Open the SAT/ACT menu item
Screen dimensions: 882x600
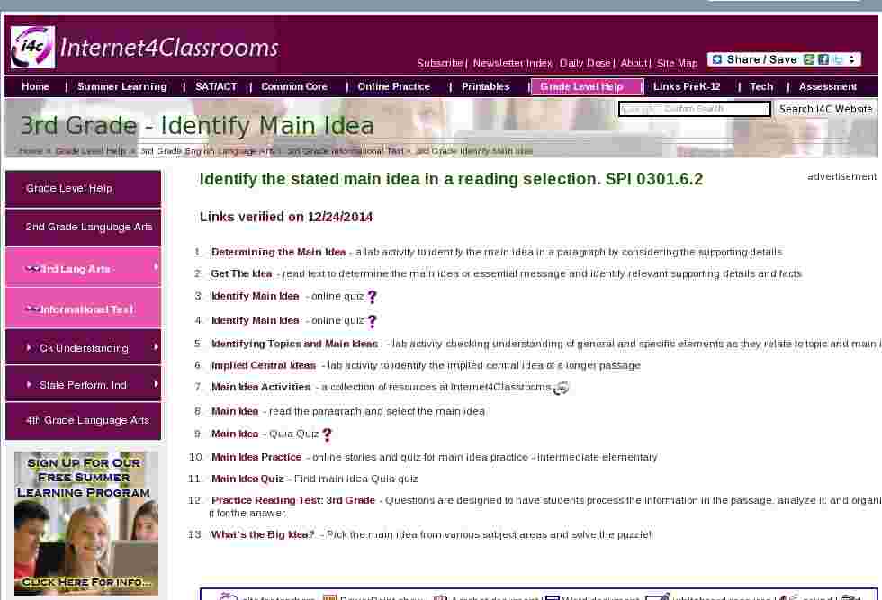coord(216,86)
